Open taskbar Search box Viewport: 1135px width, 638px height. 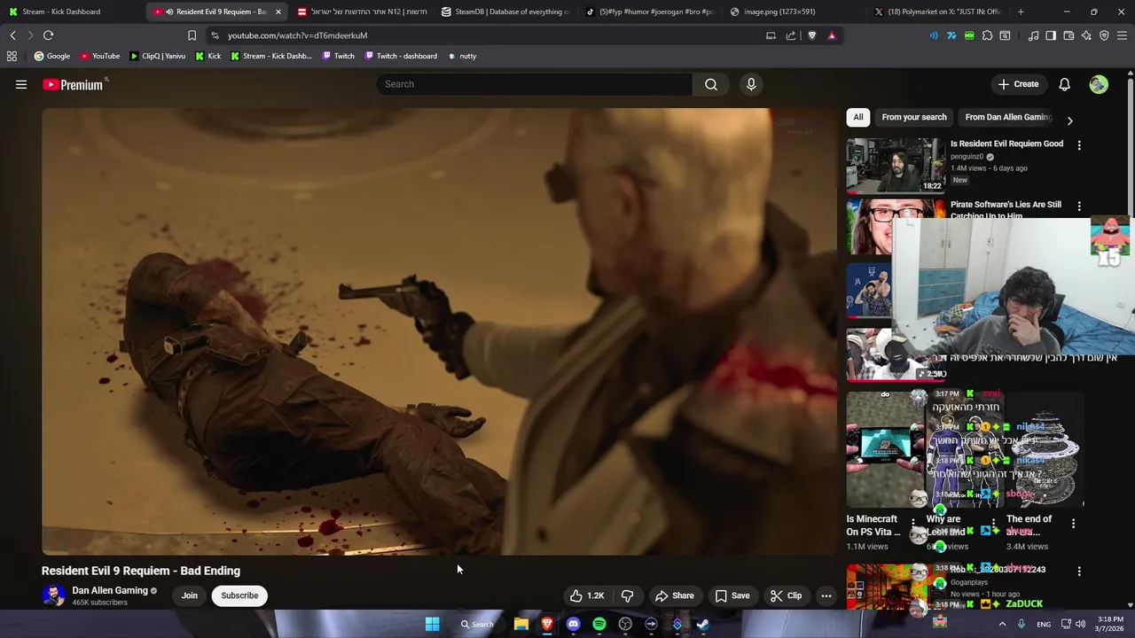click(x=477, y=624)
